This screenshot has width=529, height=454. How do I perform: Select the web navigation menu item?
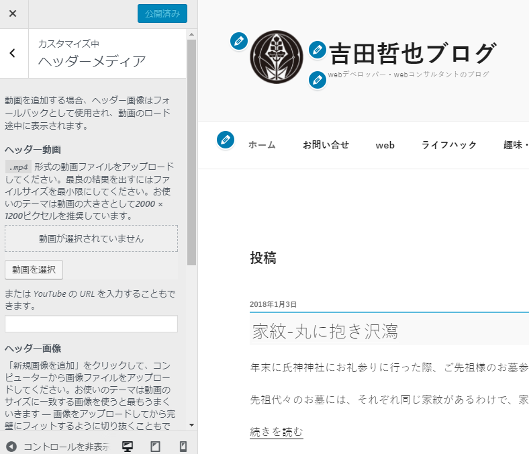click(x=385, y=145)
